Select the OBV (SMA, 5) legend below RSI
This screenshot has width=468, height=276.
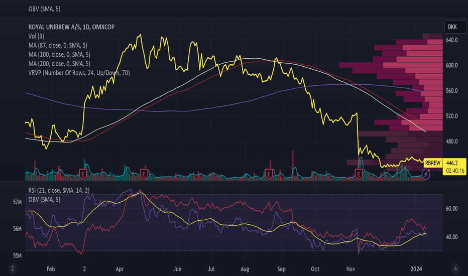[44, 199]
